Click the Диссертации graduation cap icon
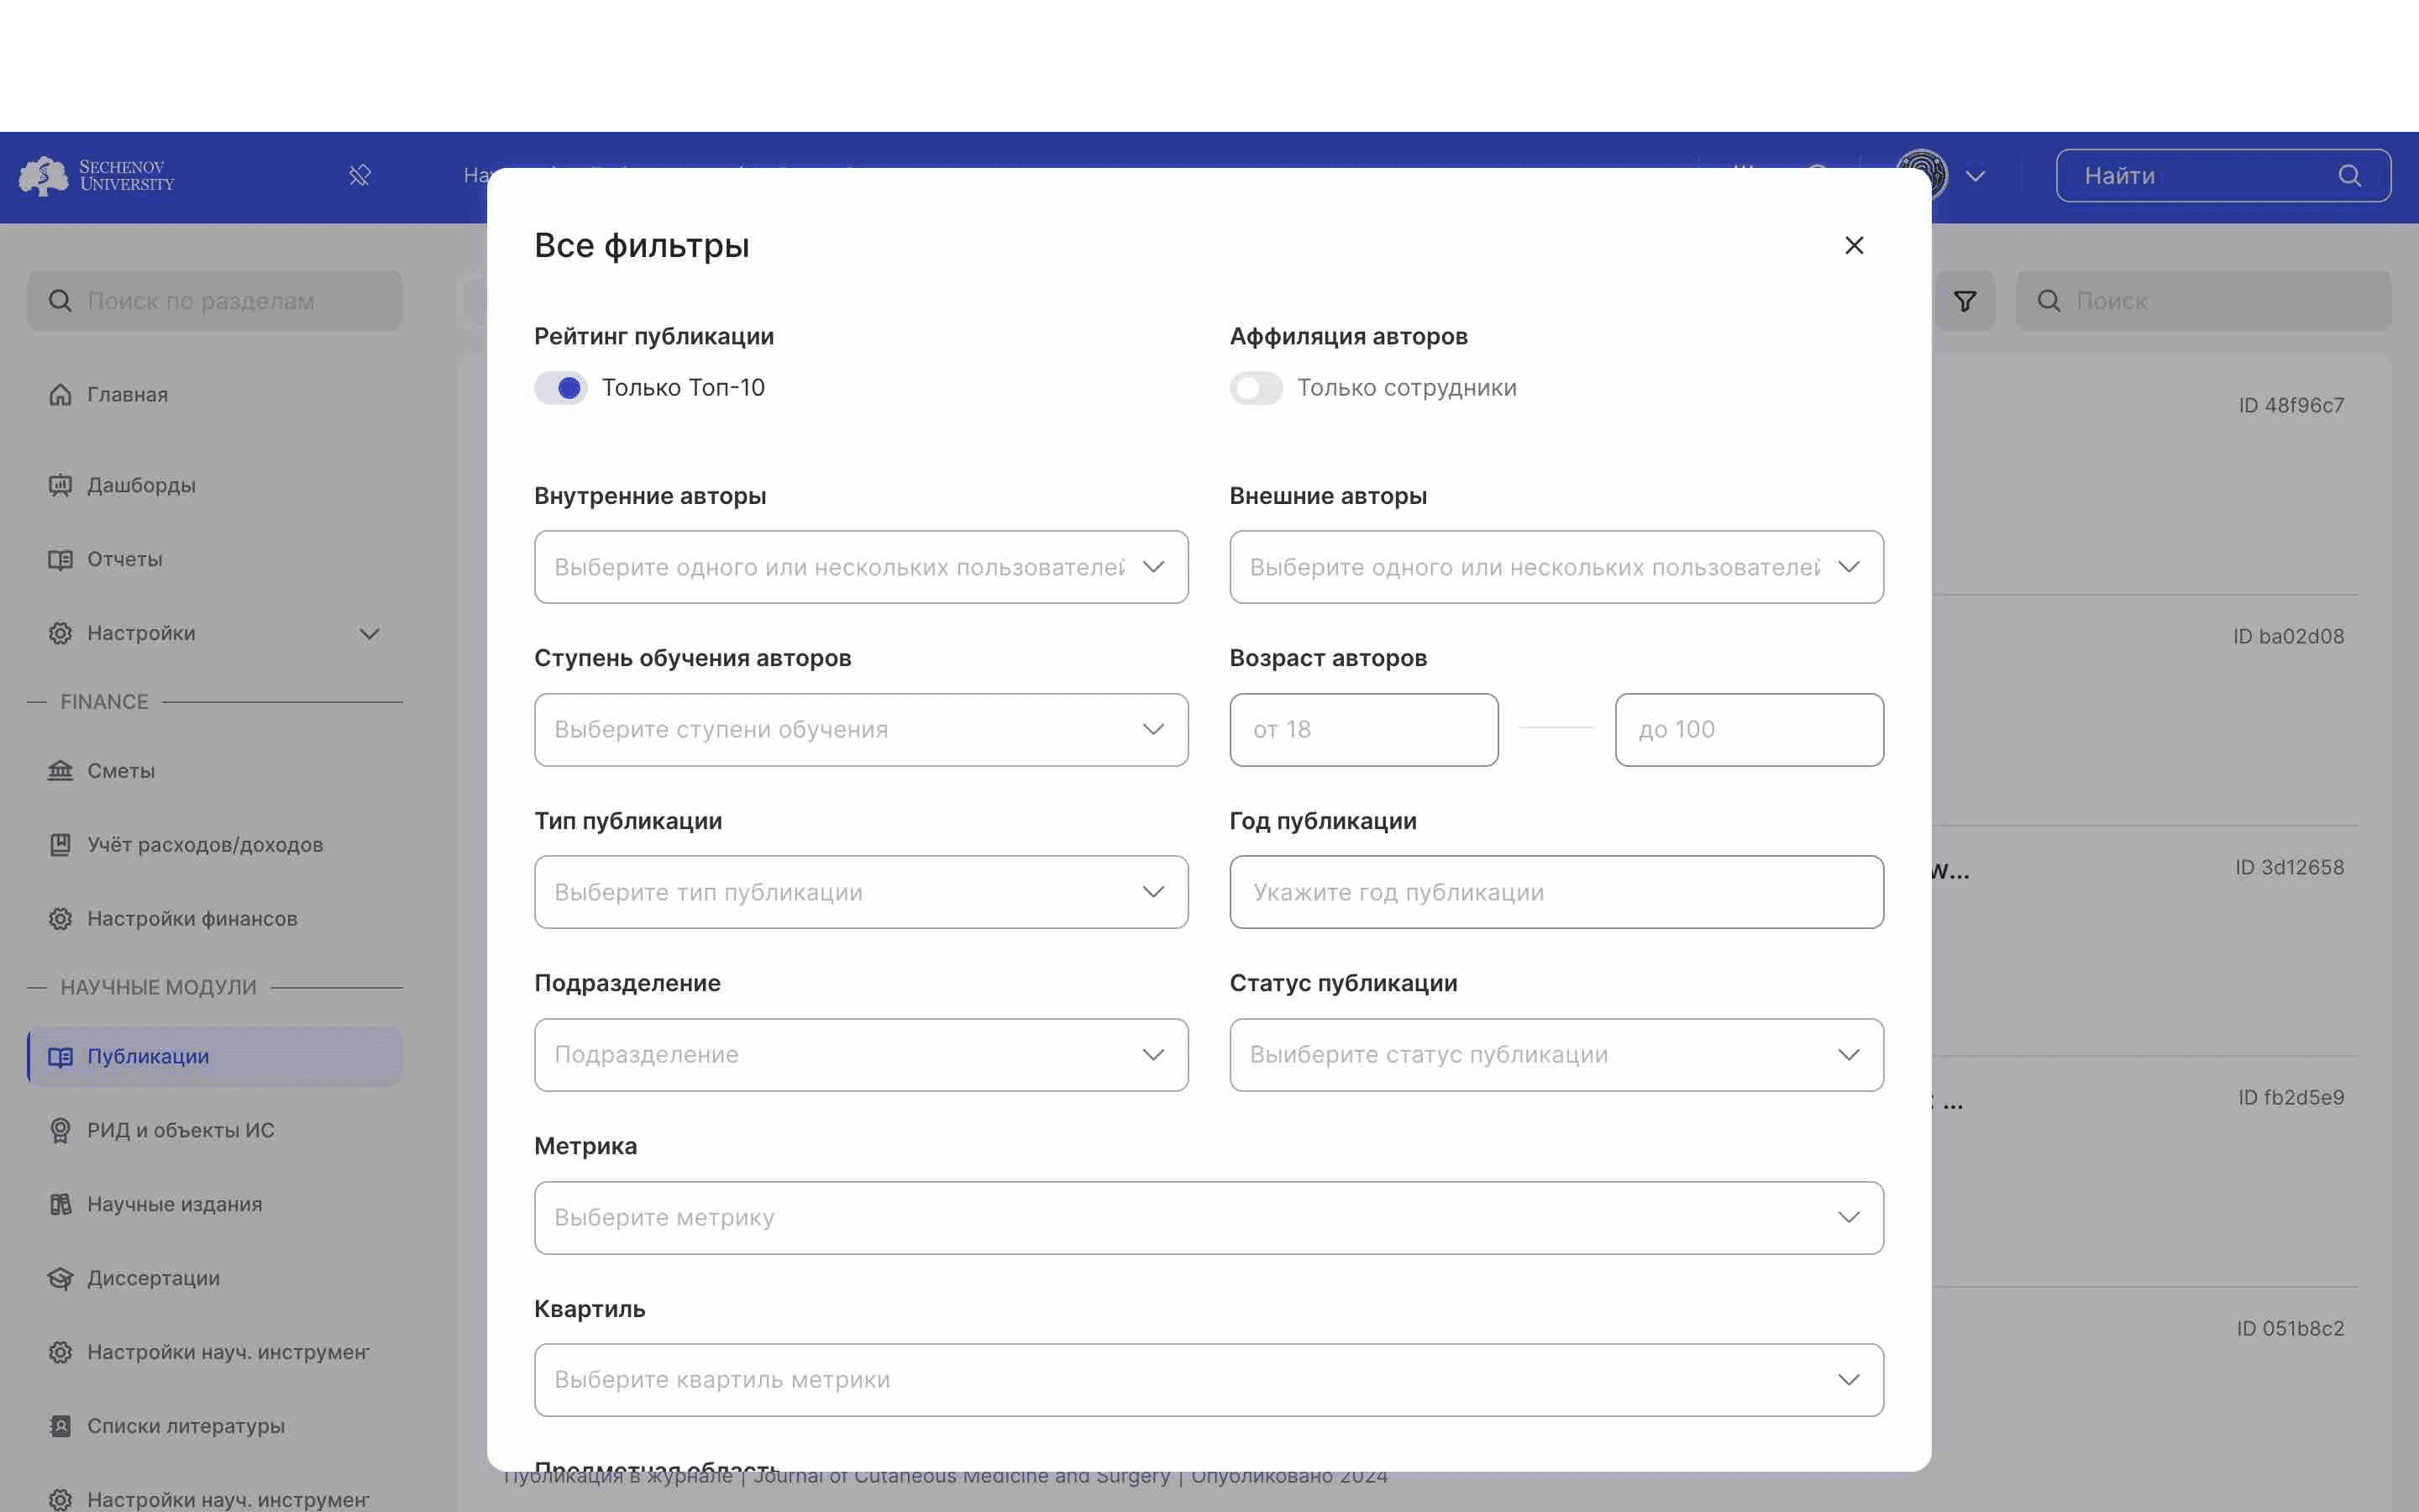Screen dimensions: 2419x1512 pos(60,1278)
